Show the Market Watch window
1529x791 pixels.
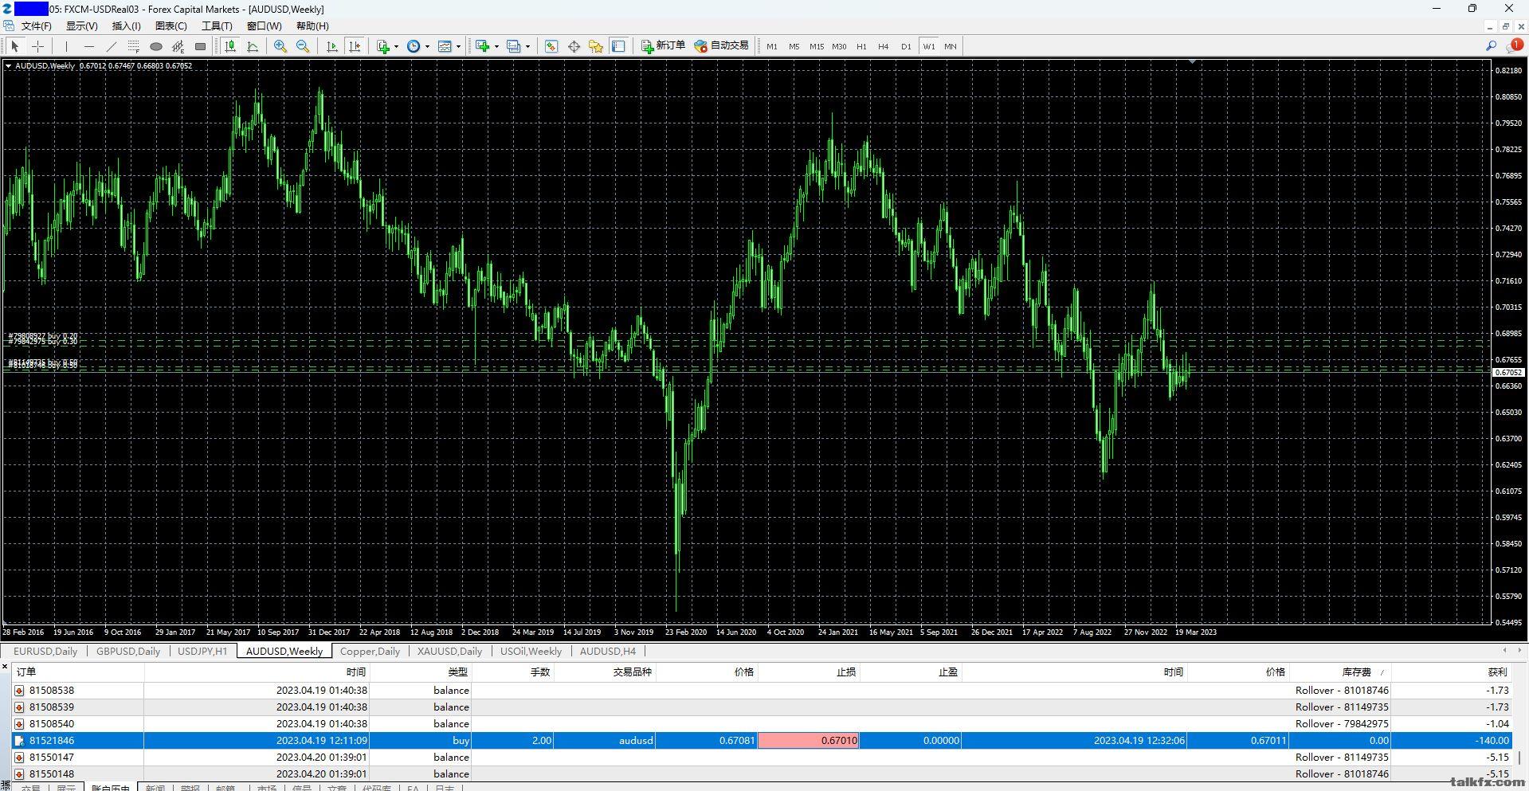pos(551,46)
